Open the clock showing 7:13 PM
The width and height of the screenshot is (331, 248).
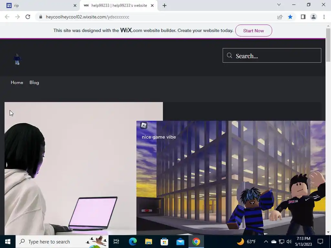click(x=303, y=242)
